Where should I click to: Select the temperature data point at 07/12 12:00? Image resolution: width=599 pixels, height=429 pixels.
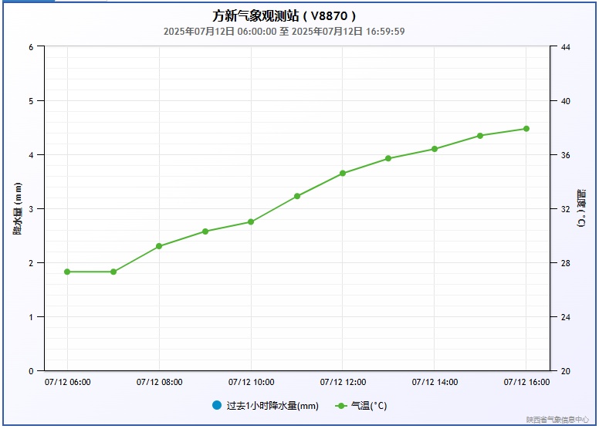(x=343, y=174)
